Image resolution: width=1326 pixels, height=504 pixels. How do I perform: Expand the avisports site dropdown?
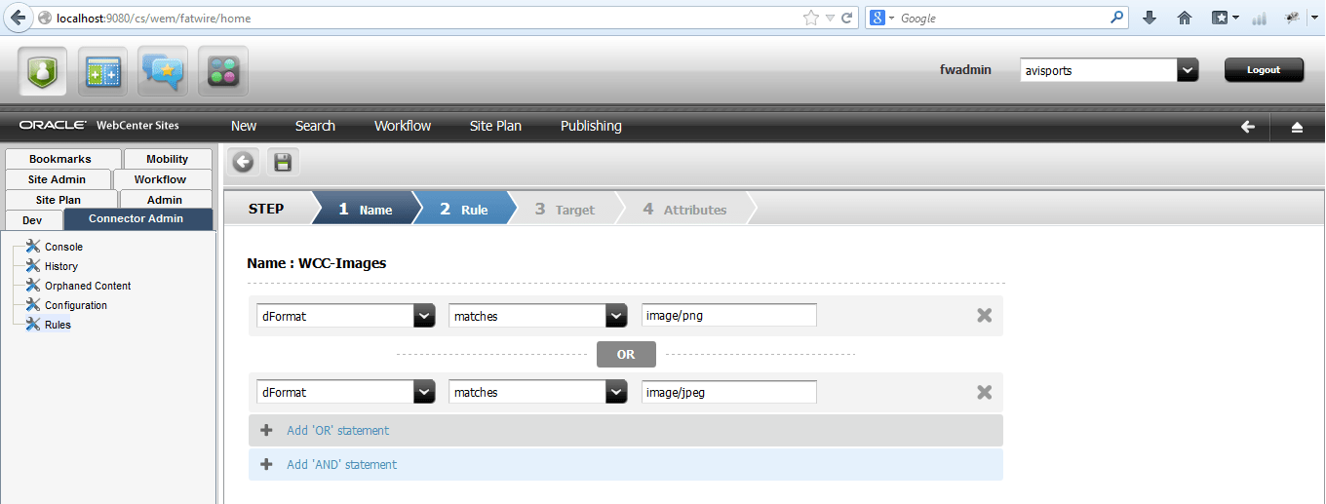point(1188,70)
